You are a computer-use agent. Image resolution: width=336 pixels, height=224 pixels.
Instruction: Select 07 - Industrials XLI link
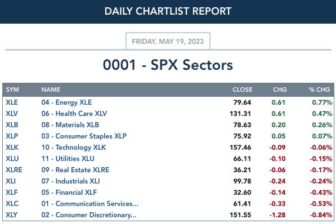pos(70,181)
